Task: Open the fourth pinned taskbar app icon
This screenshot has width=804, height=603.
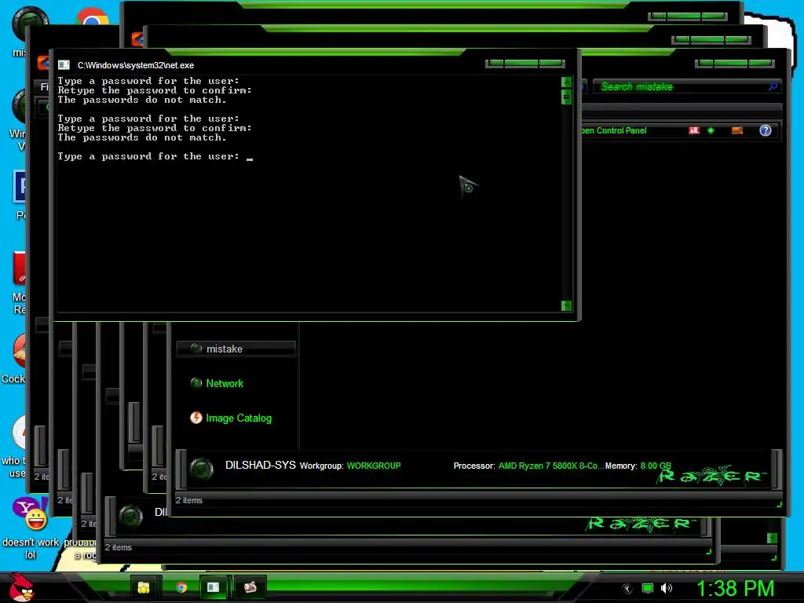Action: 250,587
